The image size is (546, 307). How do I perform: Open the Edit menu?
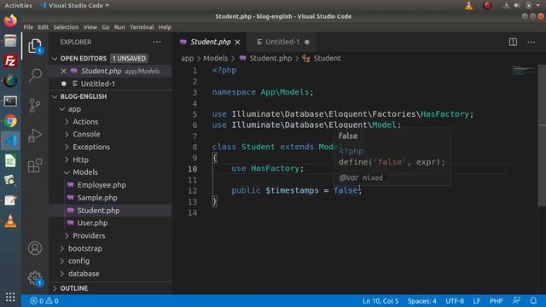[43, 27]
